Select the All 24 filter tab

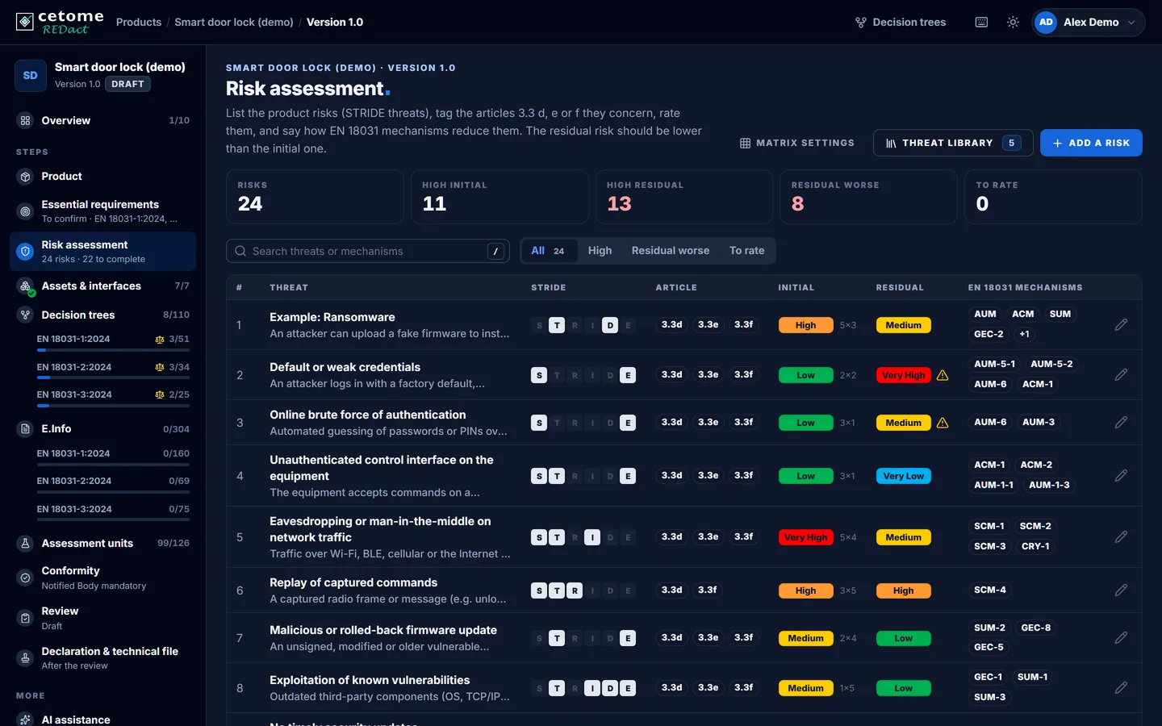[x=548, y=251]
